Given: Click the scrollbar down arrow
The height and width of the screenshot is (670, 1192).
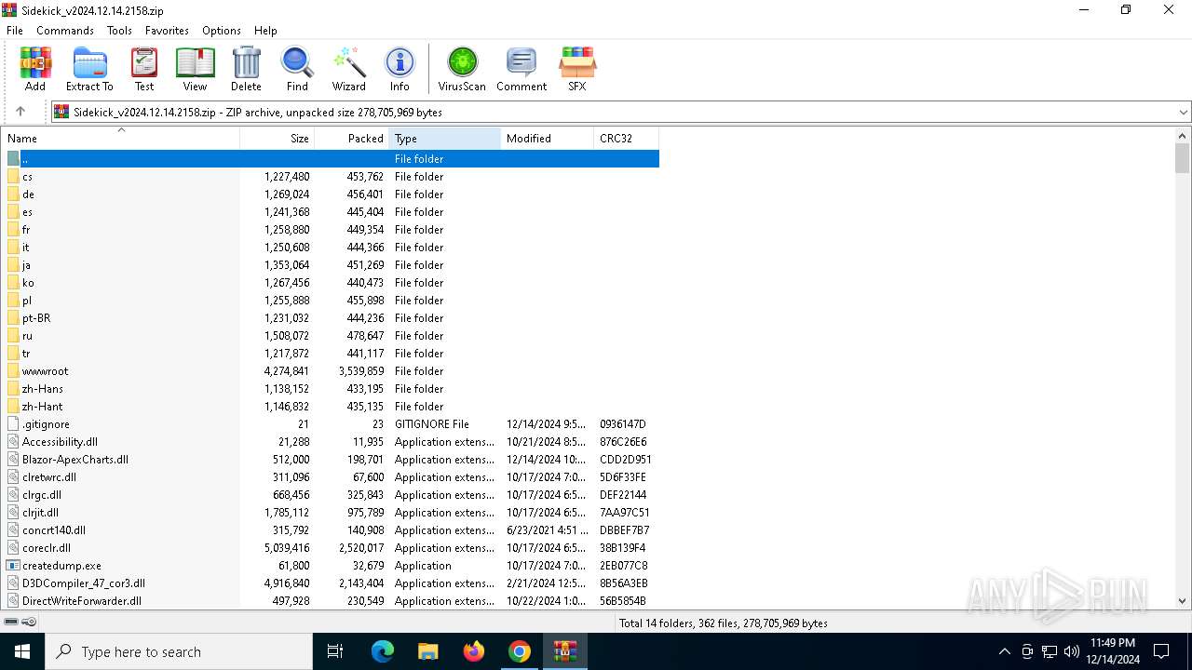Looking at the screenshot, I should (x=1183, y=601).
